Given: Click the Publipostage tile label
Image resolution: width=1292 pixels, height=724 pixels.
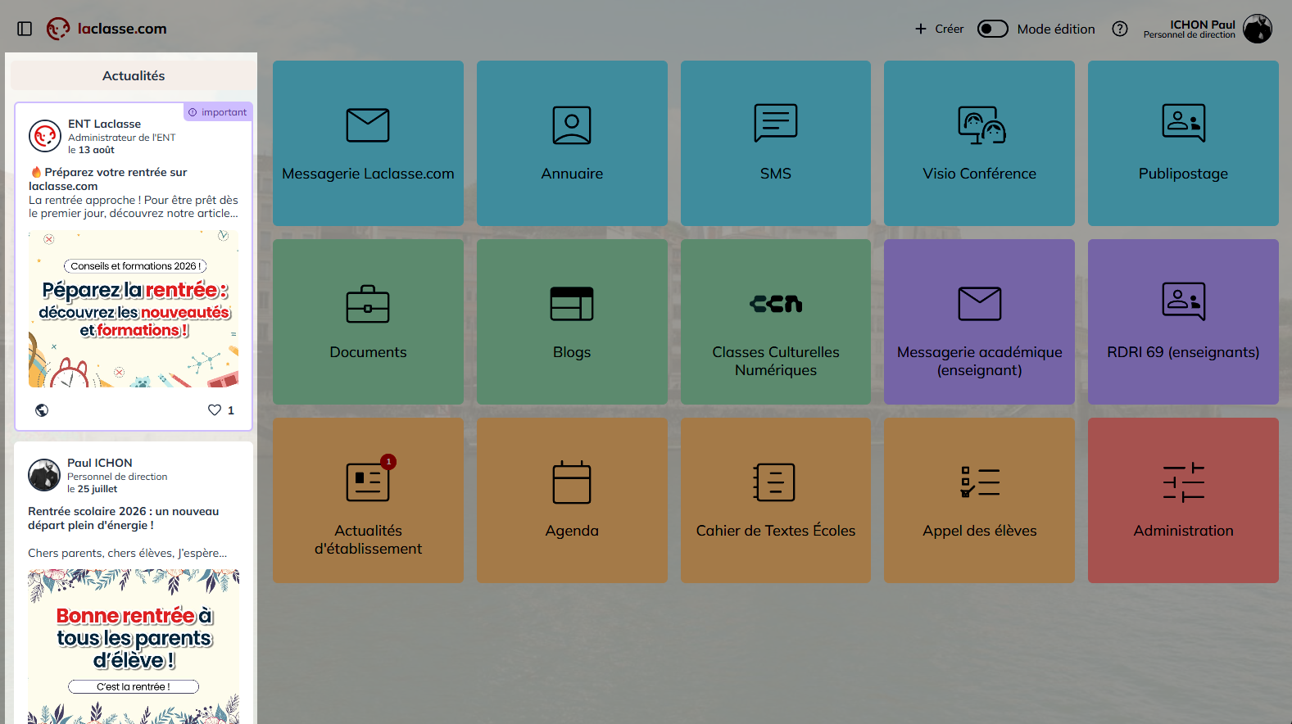Looking at the screenshot, I should [1184, 174].
